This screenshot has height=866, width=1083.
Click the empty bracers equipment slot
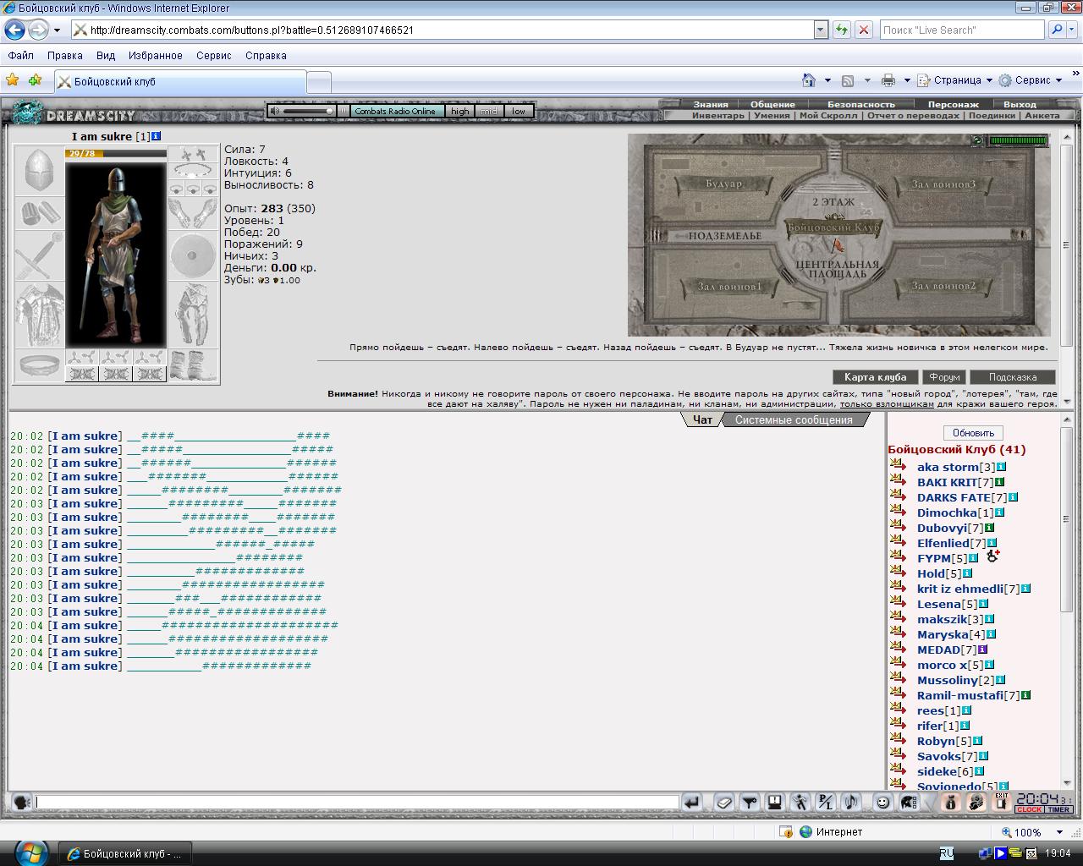[40, 214]
